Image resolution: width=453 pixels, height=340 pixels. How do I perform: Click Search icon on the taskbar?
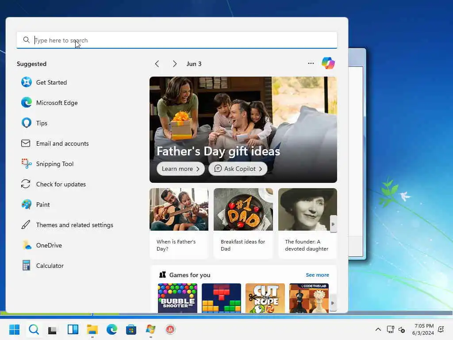click(x=34, y=329)
